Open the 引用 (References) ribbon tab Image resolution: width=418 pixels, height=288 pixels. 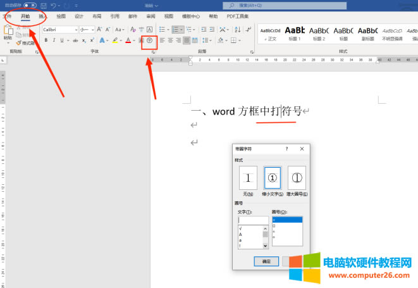pyautogui.click(x=114, y=16)
